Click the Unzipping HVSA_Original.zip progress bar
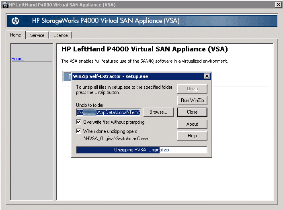Screen dimensions: 283x210 [141, 150]
